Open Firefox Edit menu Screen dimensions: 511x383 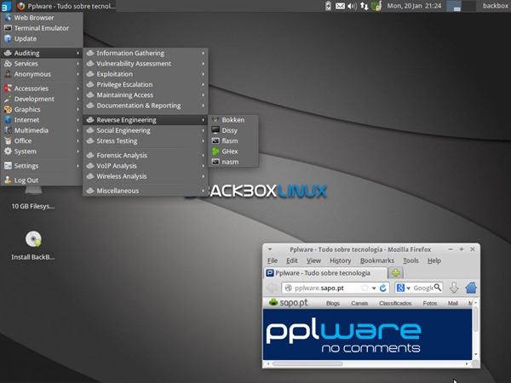pos(292,260)
